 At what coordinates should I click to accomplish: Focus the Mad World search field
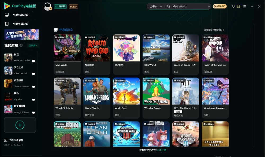pos(190,6)
